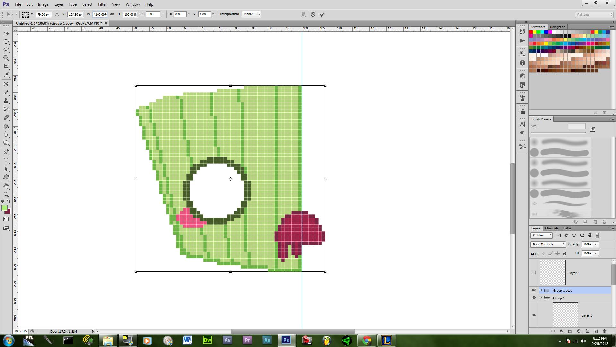This screenshot has height=347, width=616.
Task: Switch to warp mode icon
Action: pyautogui.click(x=303, y=14)
